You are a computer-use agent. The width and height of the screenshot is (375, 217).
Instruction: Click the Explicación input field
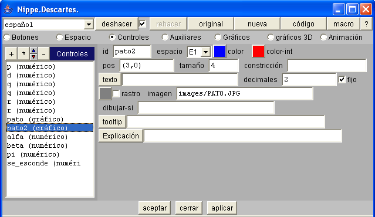click(x=243, y=135)
